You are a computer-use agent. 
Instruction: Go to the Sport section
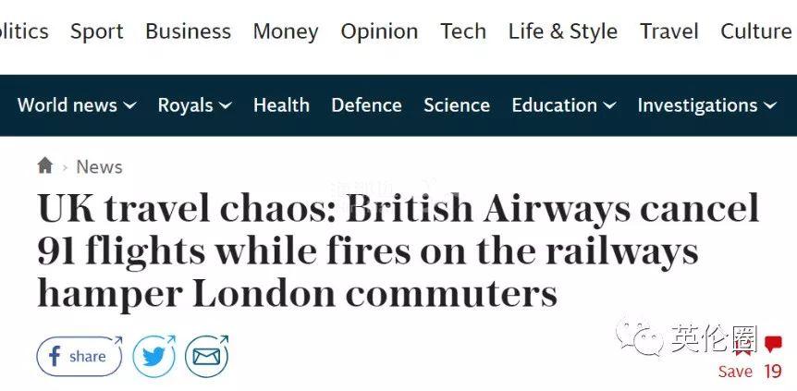pyautogui.click(x=97, y=31)
